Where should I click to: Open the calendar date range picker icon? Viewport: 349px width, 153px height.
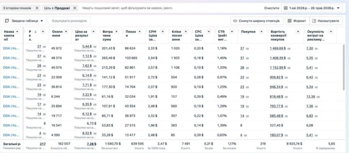pyautogui.click(x=286, y=8)
